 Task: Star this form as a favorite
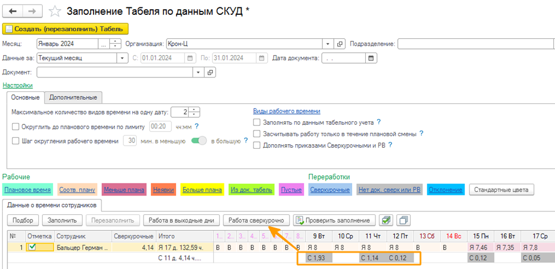(x=55, y=11)
